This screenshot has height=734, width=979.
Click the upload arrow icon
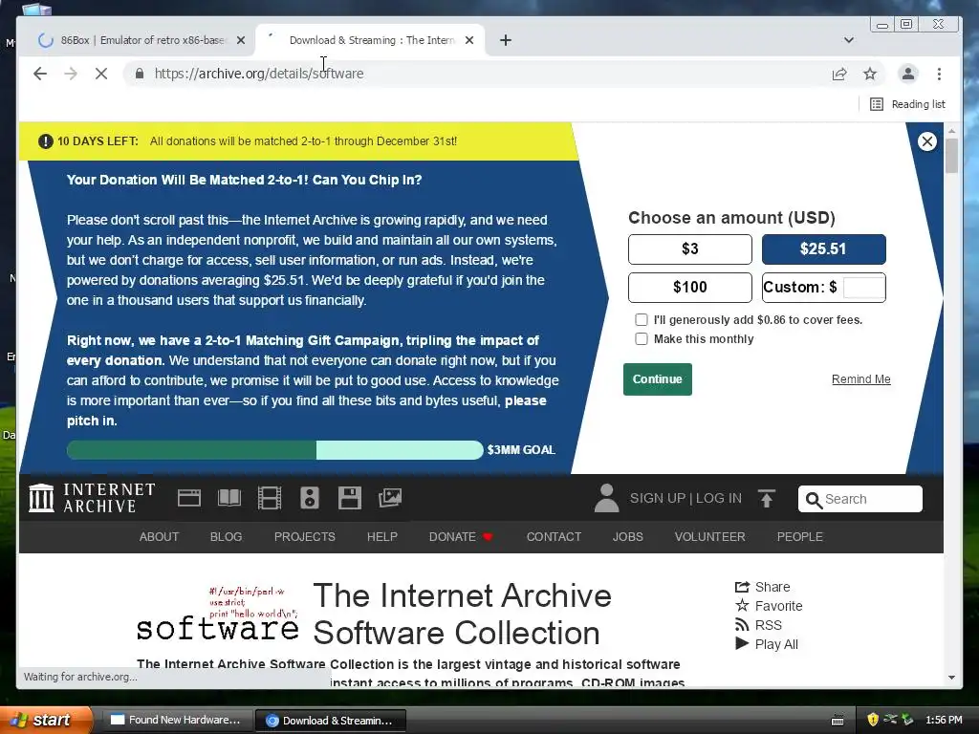tap(767, 498)
